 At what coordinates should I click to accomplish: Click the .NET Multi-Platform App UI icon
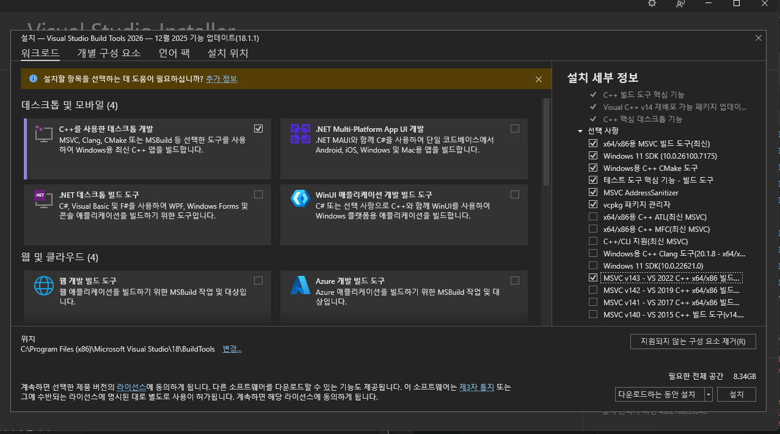tap(300, 133)
